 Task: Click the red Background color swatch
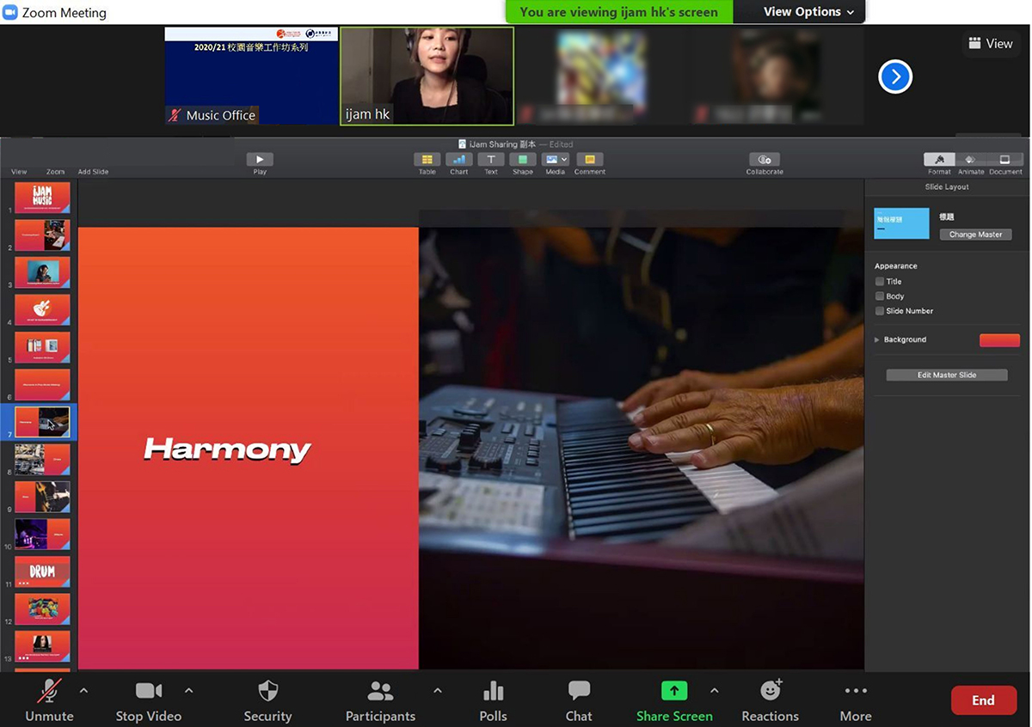coord(999,340)
